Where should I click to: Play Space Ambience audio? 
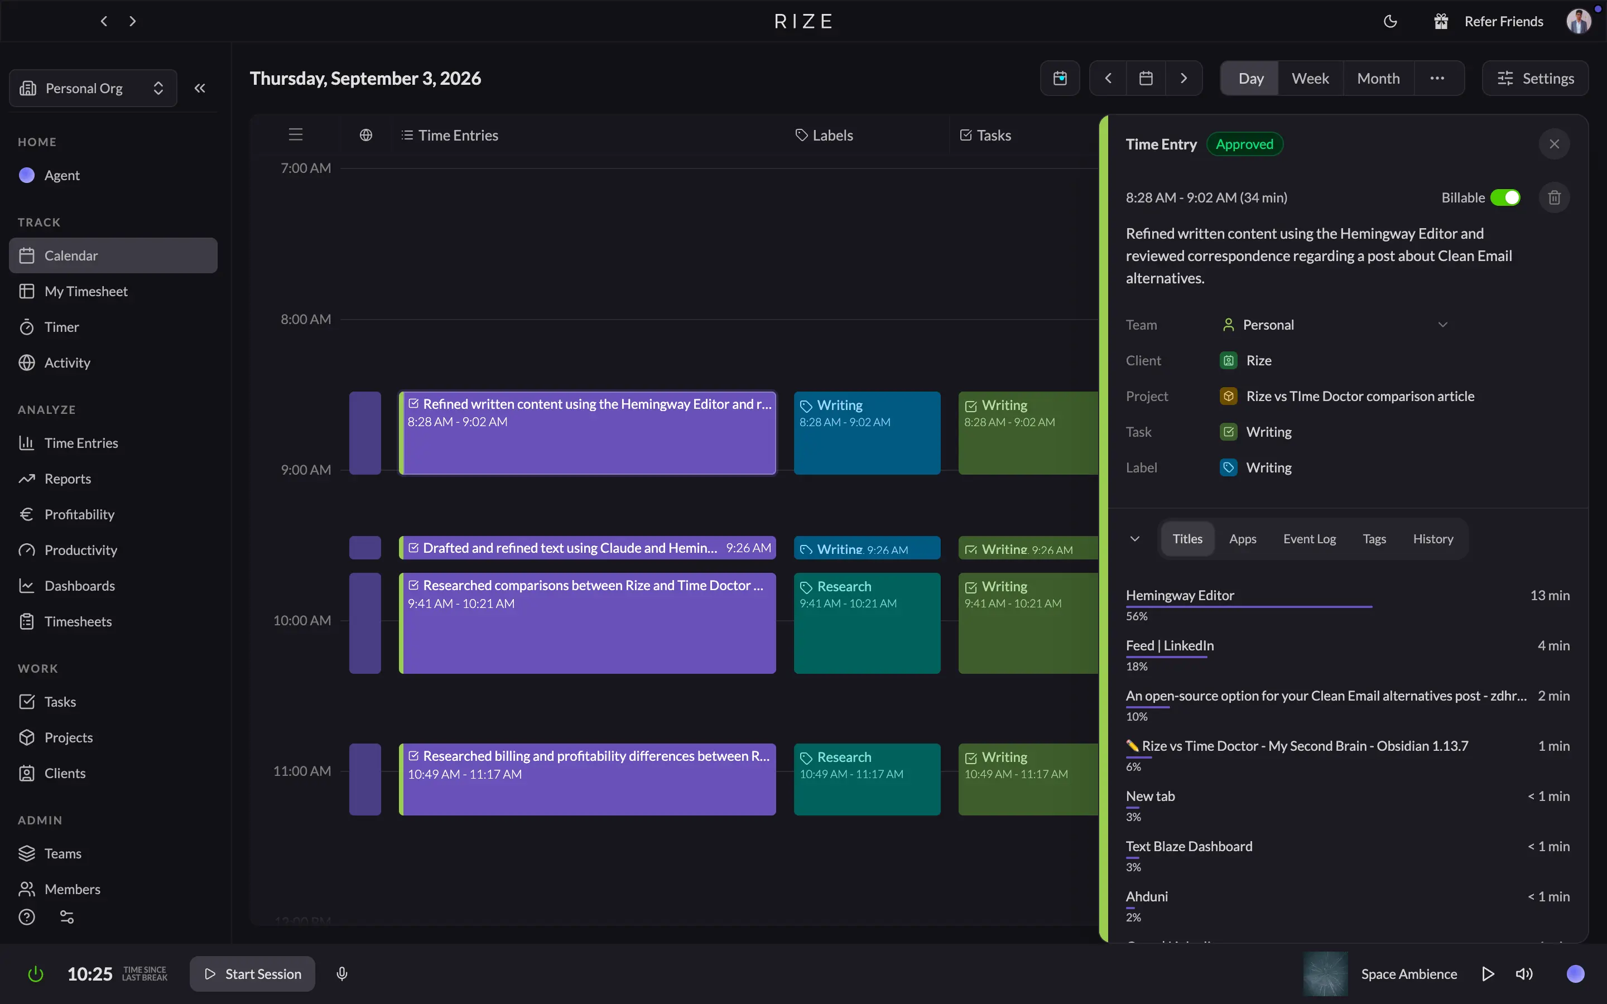point(1488,974)
